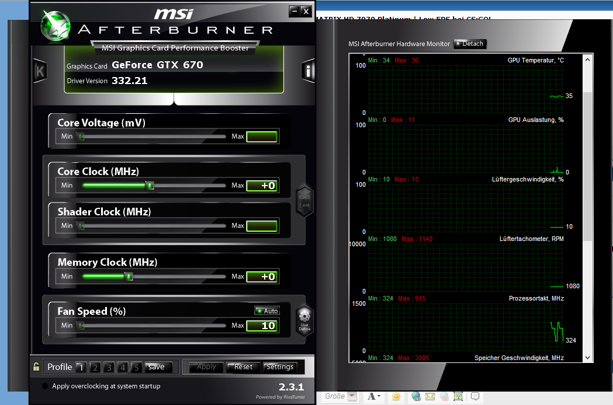Select profile slot 1
This screenshot has width=613, height=405.
coord(81,367)
